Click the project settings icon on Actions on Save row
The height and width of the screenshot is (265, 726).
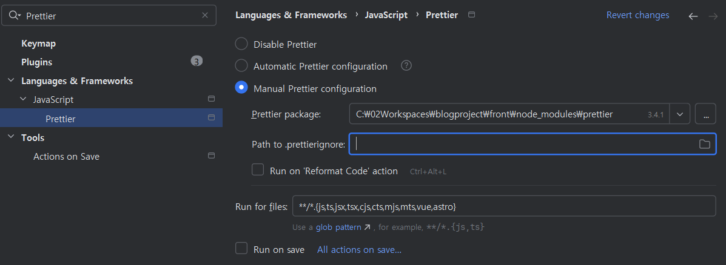(x=211, y=156)
